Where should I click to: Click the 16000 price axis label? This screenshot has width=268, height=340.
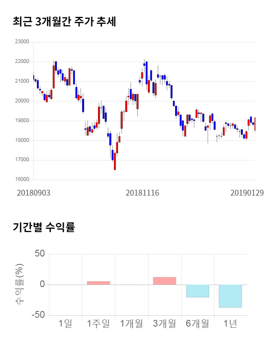[x=21, y=180]
